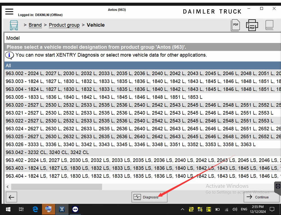Go back to Product group breadcrumb
This screenshot has height=215, width=281.
[64, 25]
